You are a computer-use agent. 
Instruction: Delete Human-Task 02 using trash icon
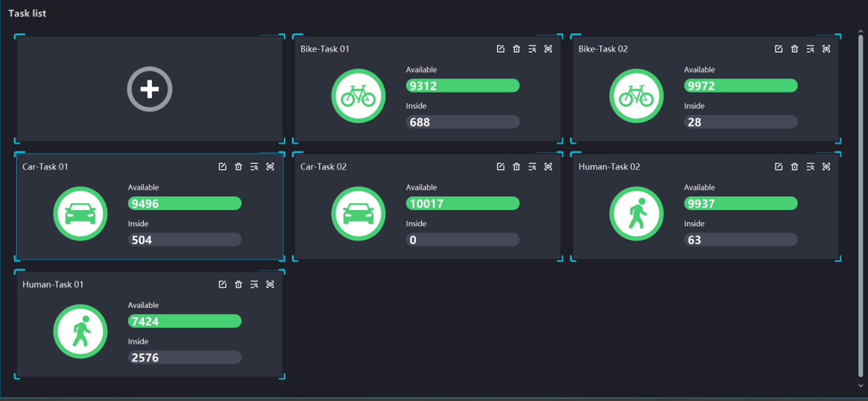pos(794,167)
